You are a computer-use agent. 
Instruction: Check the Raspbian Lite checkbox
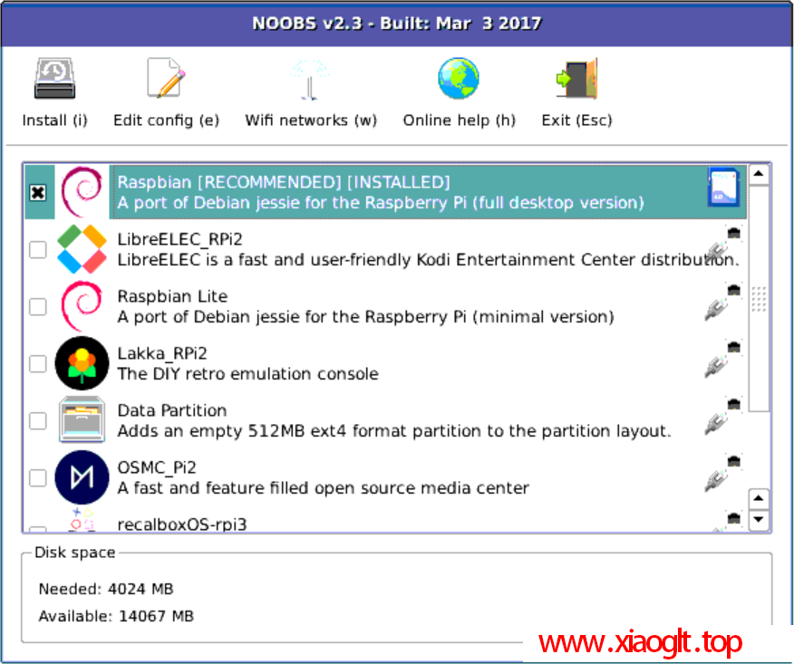pyautogui.click(x=38, y=307)
